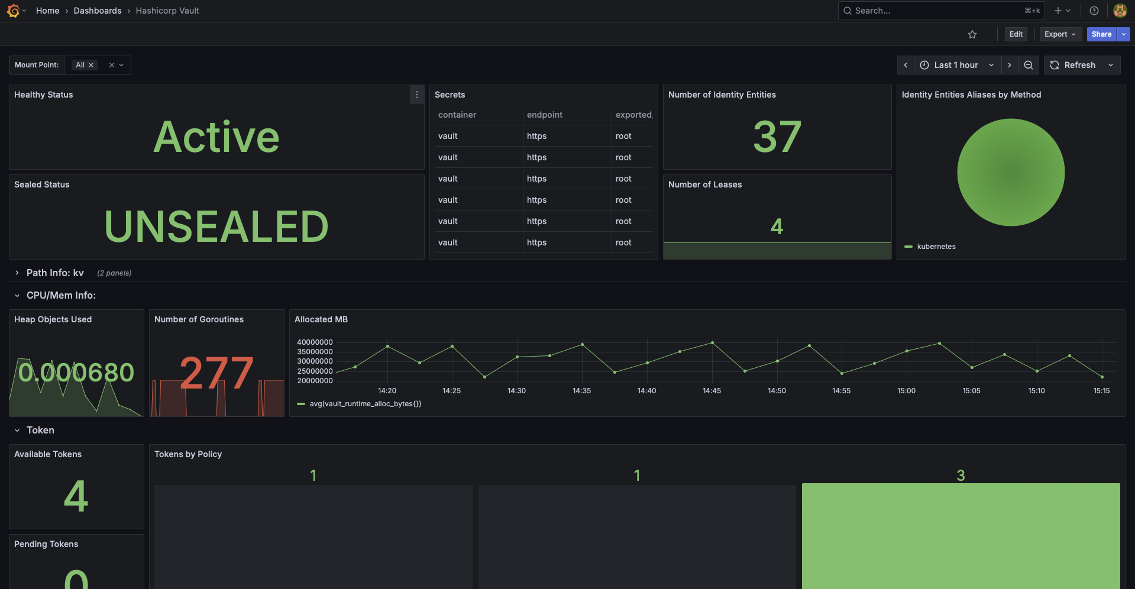Viewport: 1135px width, 589px height.
Task: Click the zoom out time range icon
Action: point(1029,65)
